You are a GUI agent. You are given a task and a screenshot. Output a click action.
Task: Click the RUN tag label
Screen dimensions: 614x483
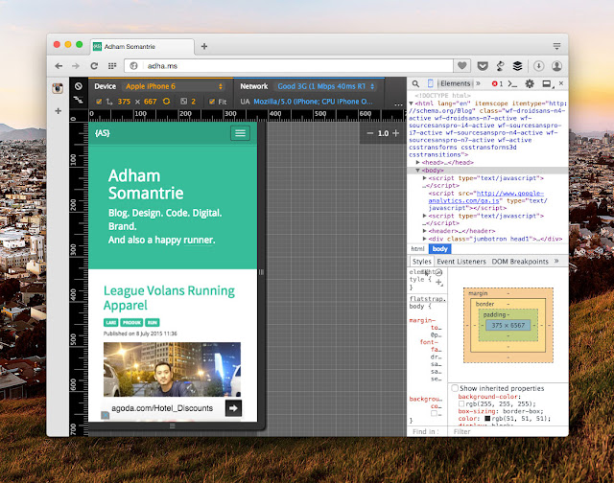(153, 322)
